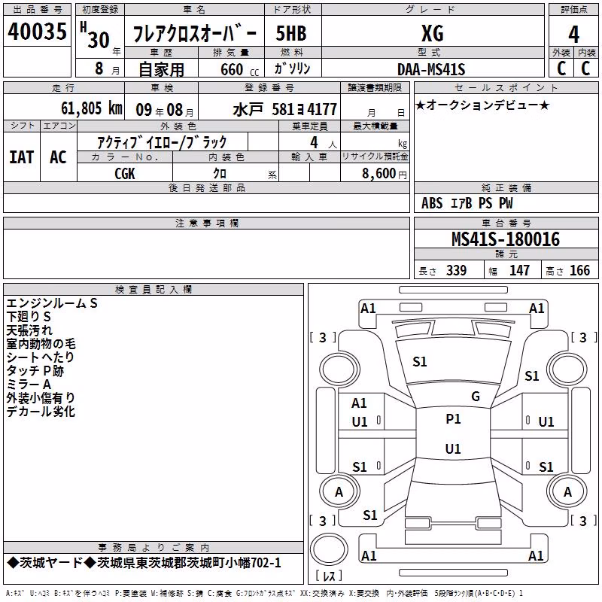Select lot number 40035

(37, 31)
